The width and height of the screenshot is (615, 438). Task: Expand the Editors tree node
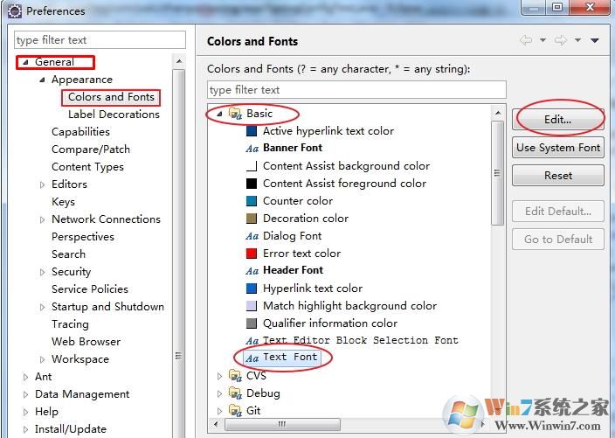(43, 184)
